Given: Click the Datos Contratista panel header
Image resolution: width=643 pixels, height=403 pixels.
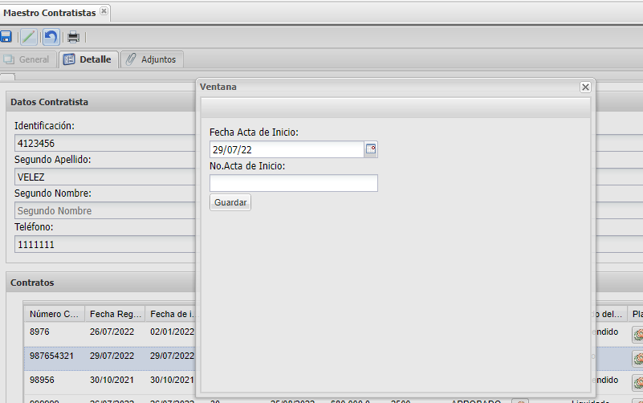Looking at the screenshot, I should (101, 102).
